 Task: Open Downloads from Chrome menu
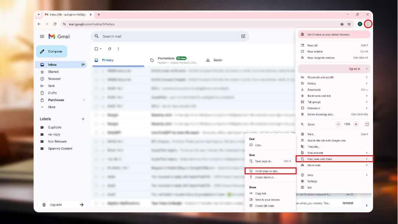334,90
